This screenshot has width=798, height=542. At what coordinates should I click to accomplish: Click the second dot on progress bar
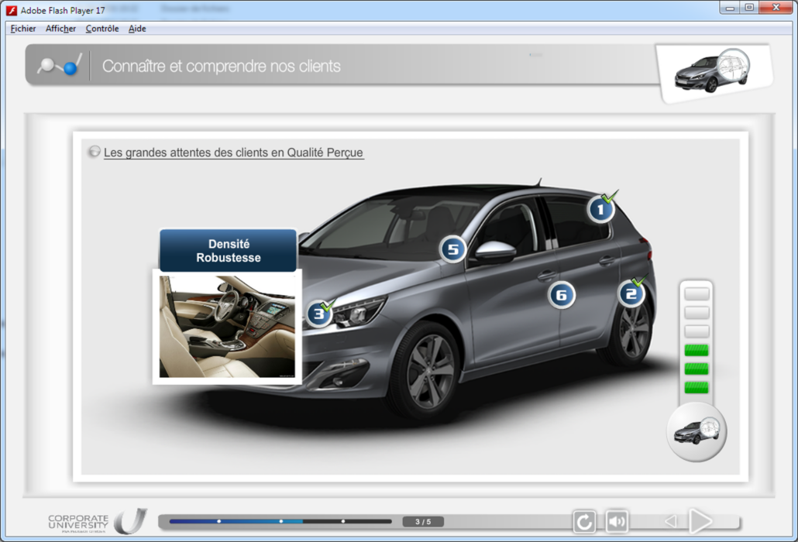coord(281,521)
